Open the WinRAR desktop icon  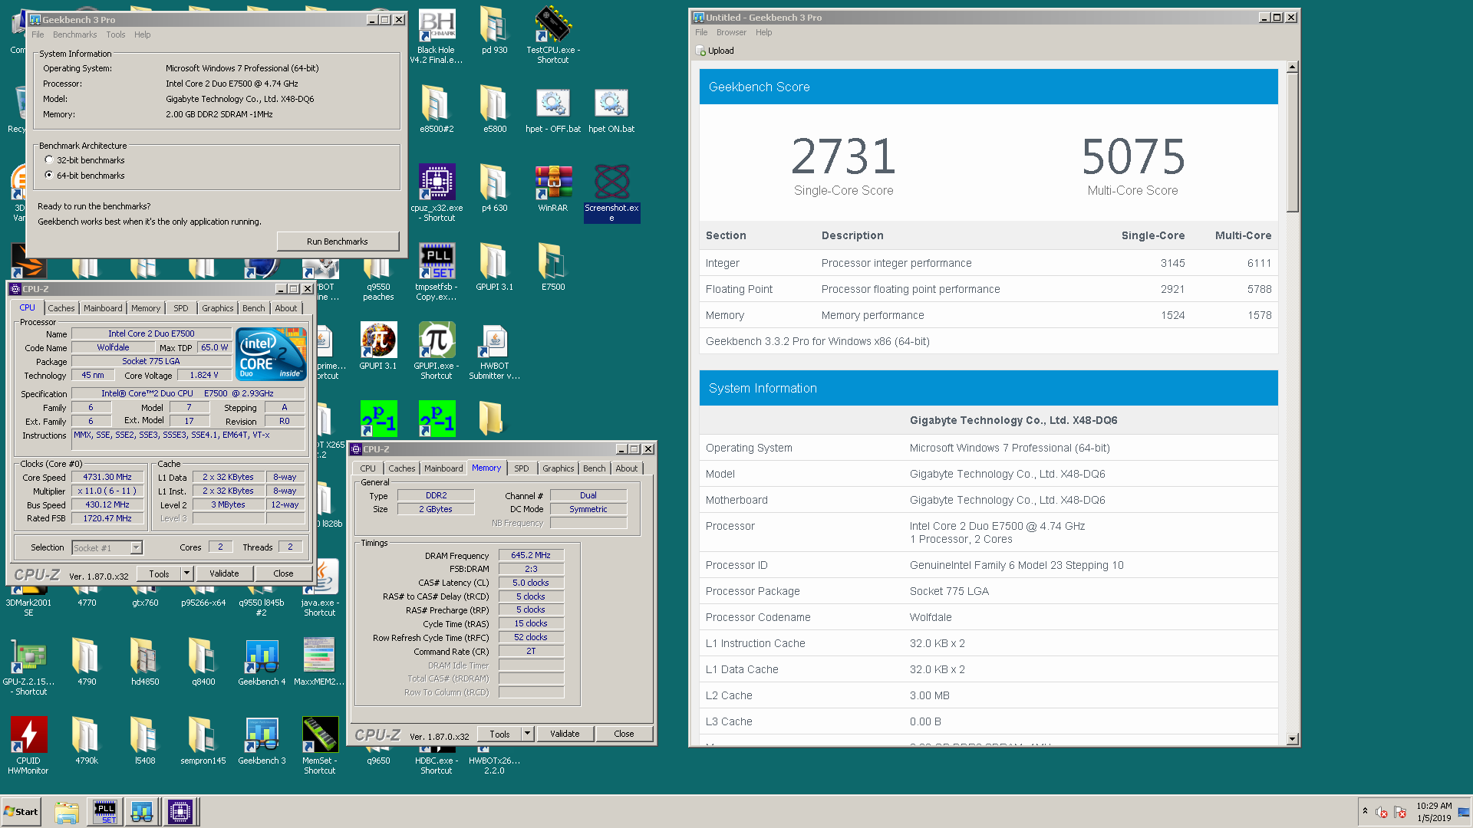pos(553,189)
